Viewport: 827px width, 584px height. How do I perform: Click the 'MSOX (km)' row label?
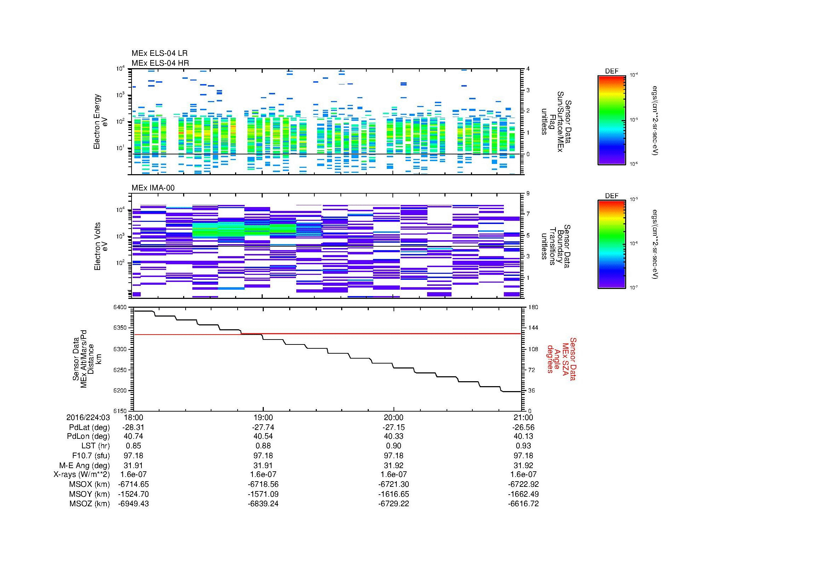coord(89,484)
